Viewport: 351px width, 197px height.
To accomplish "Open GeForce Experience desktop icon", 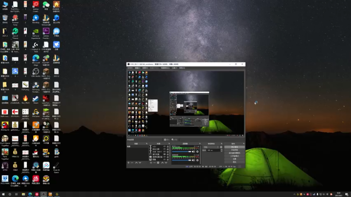I will click(x=36, y=32).
